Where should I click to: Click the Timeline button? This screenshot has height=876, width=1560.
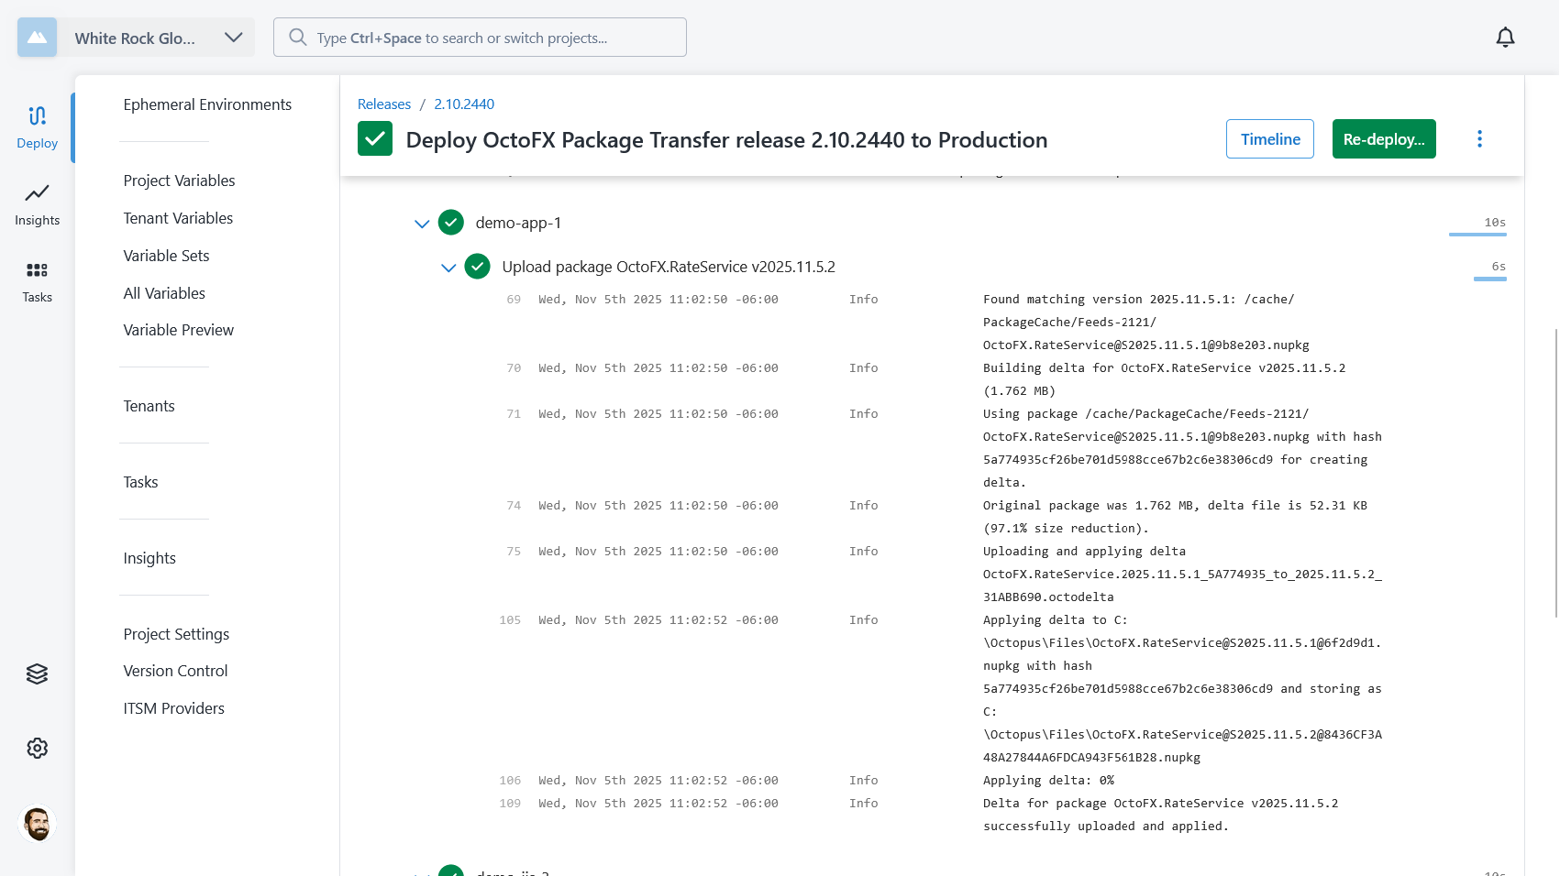coord(1269,139)
